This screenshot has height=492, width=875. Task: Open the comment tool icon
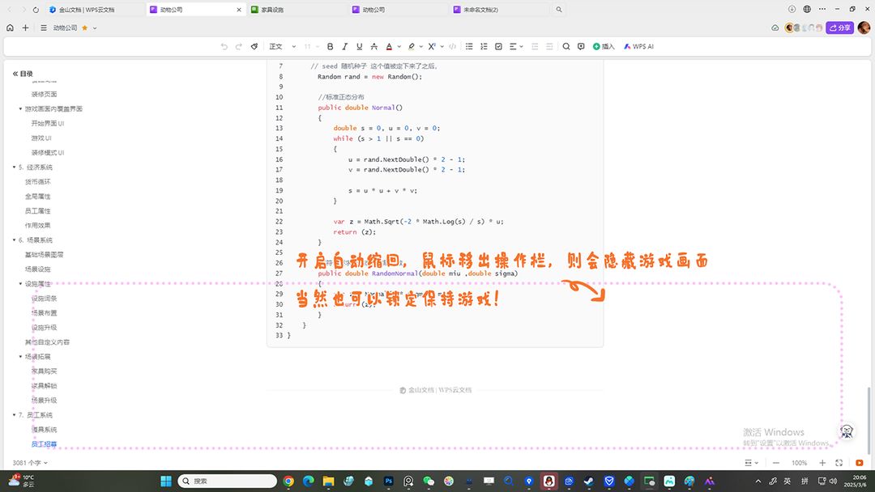tap(581, 46)
